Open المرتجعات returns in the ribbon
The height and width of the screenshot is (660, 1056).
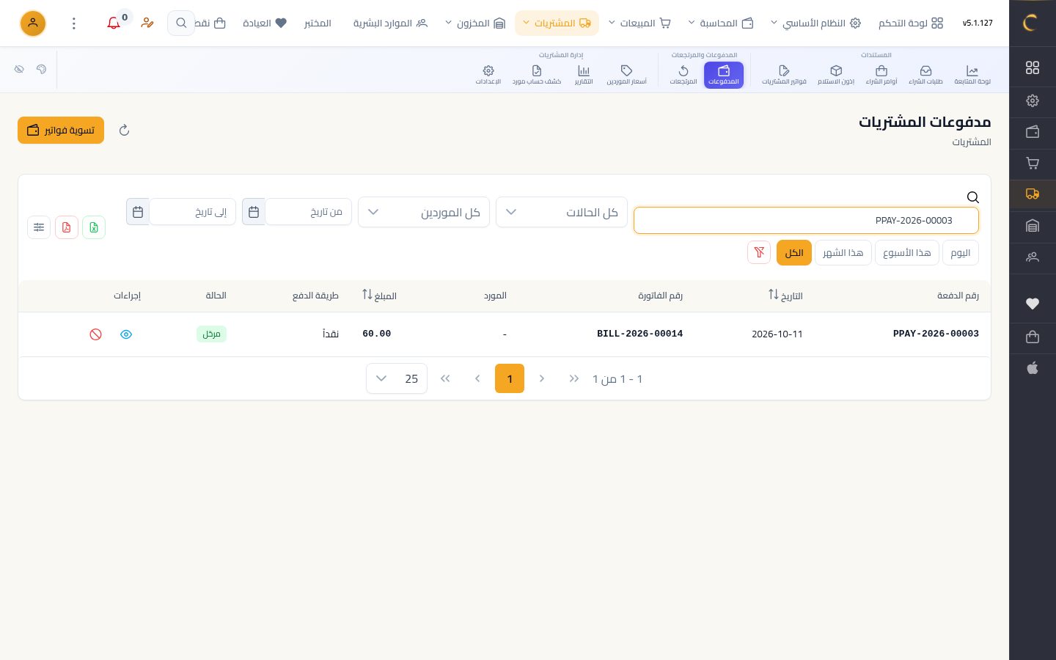pos(683,75)
